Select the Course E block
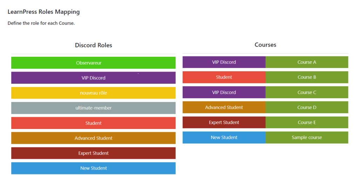Screen dimensions: 359x175 tap(307, 122)
